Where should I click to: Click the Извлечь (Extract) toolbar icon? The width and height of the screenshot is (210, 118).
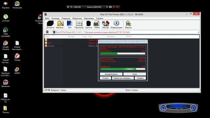(60, 25)
